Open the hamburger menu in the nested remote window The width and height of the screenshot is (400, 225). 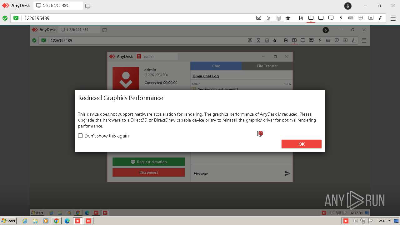(364, 40)
